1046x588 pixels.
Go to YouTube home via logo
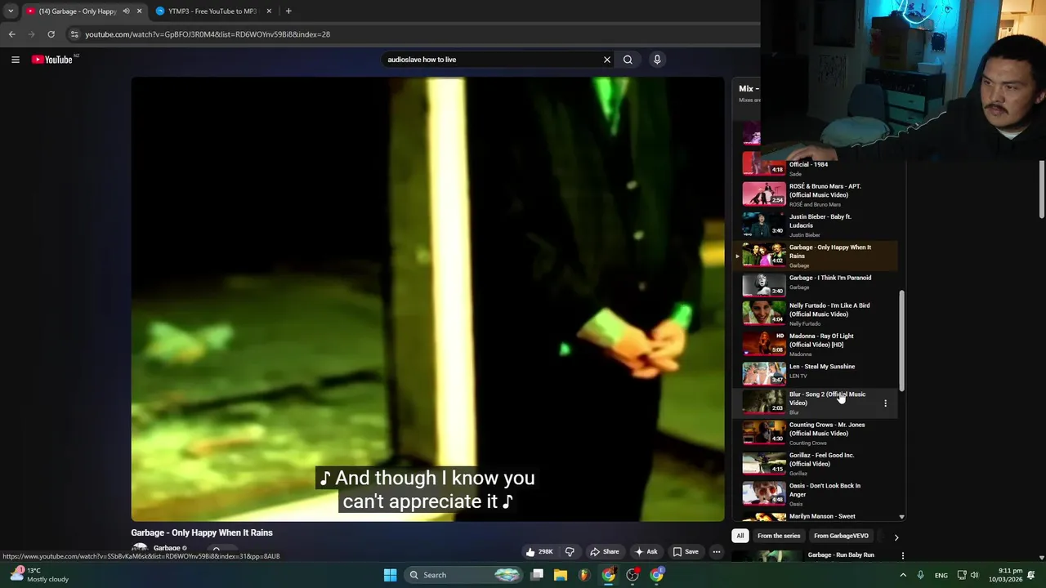[x=52, y=60]
